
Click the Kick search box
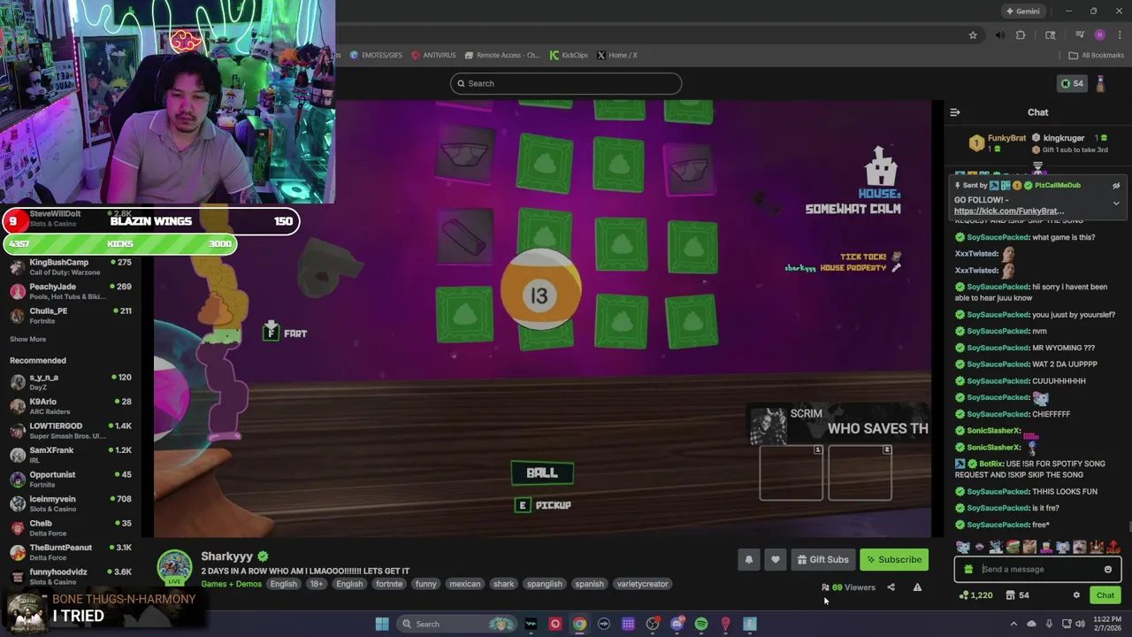click(x=566, y=83)
